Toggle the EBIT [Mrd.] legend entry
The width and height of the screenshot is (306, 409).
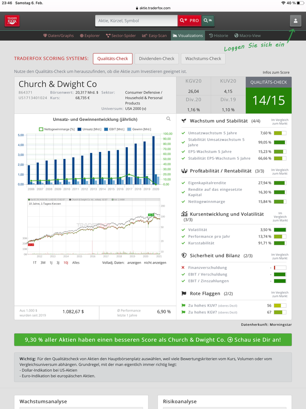coord(114,129)
